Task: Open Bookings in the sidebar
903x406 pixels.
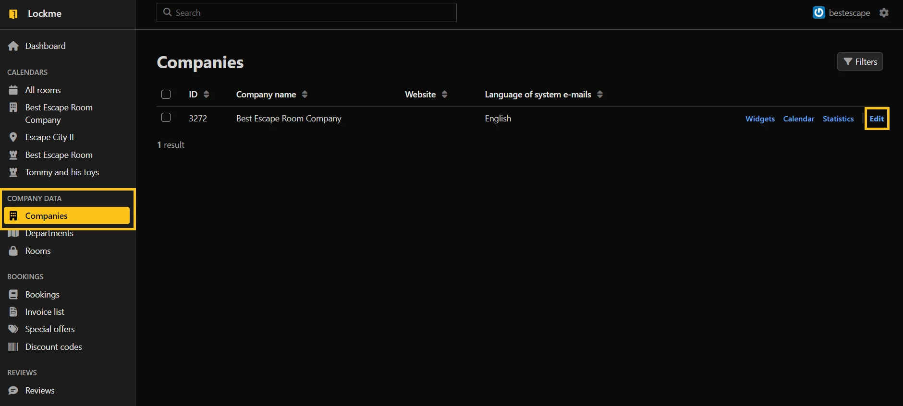Action: pos(42,295)
